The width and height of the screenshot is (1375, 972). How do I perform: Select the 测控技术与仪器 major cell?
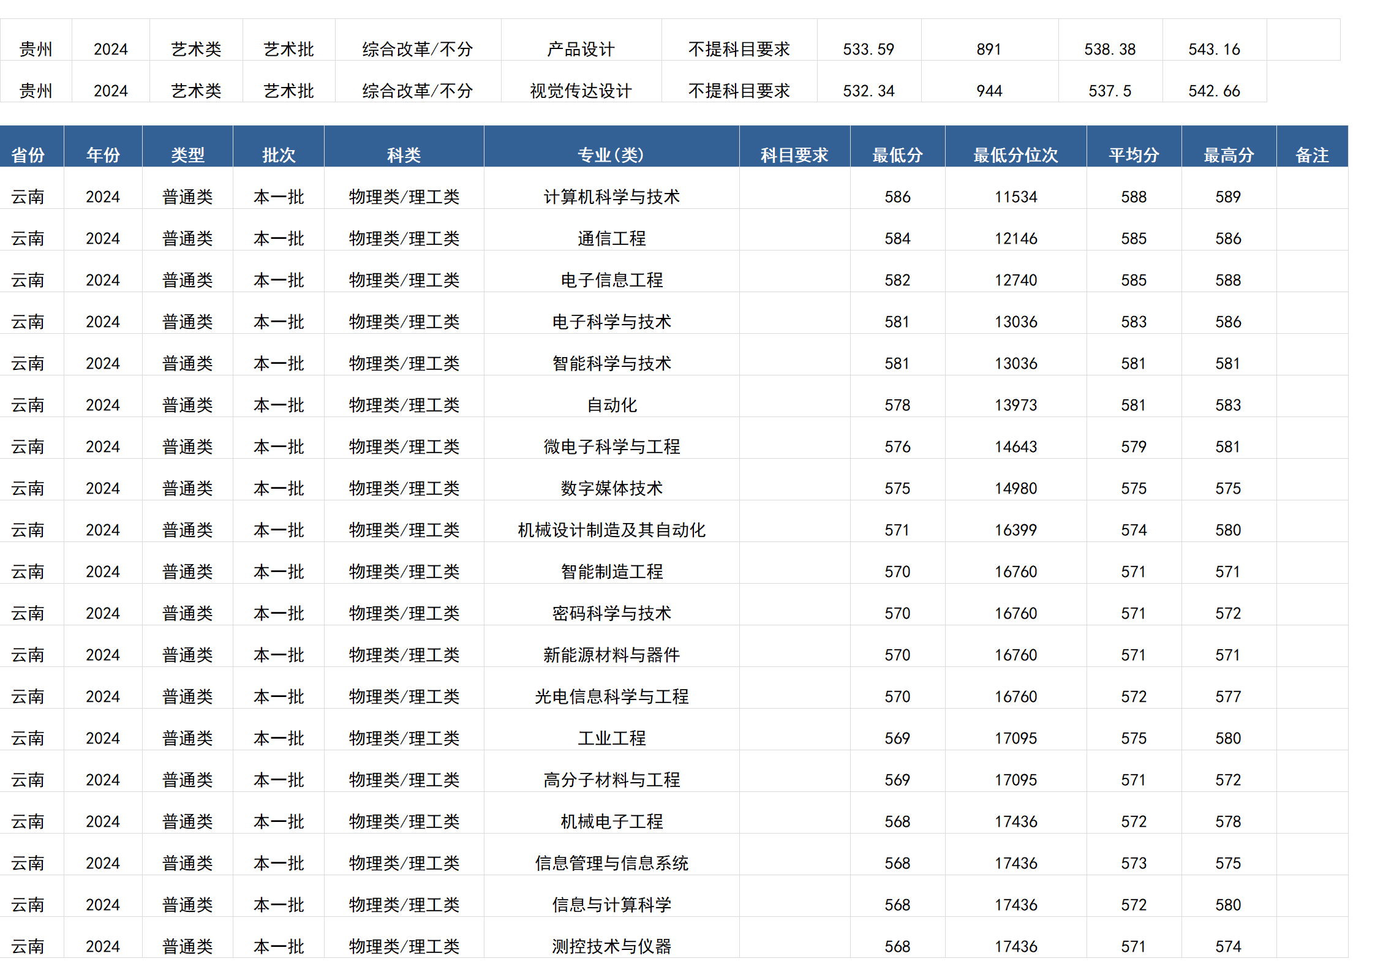pyautogui.click(x=611, y=946)
